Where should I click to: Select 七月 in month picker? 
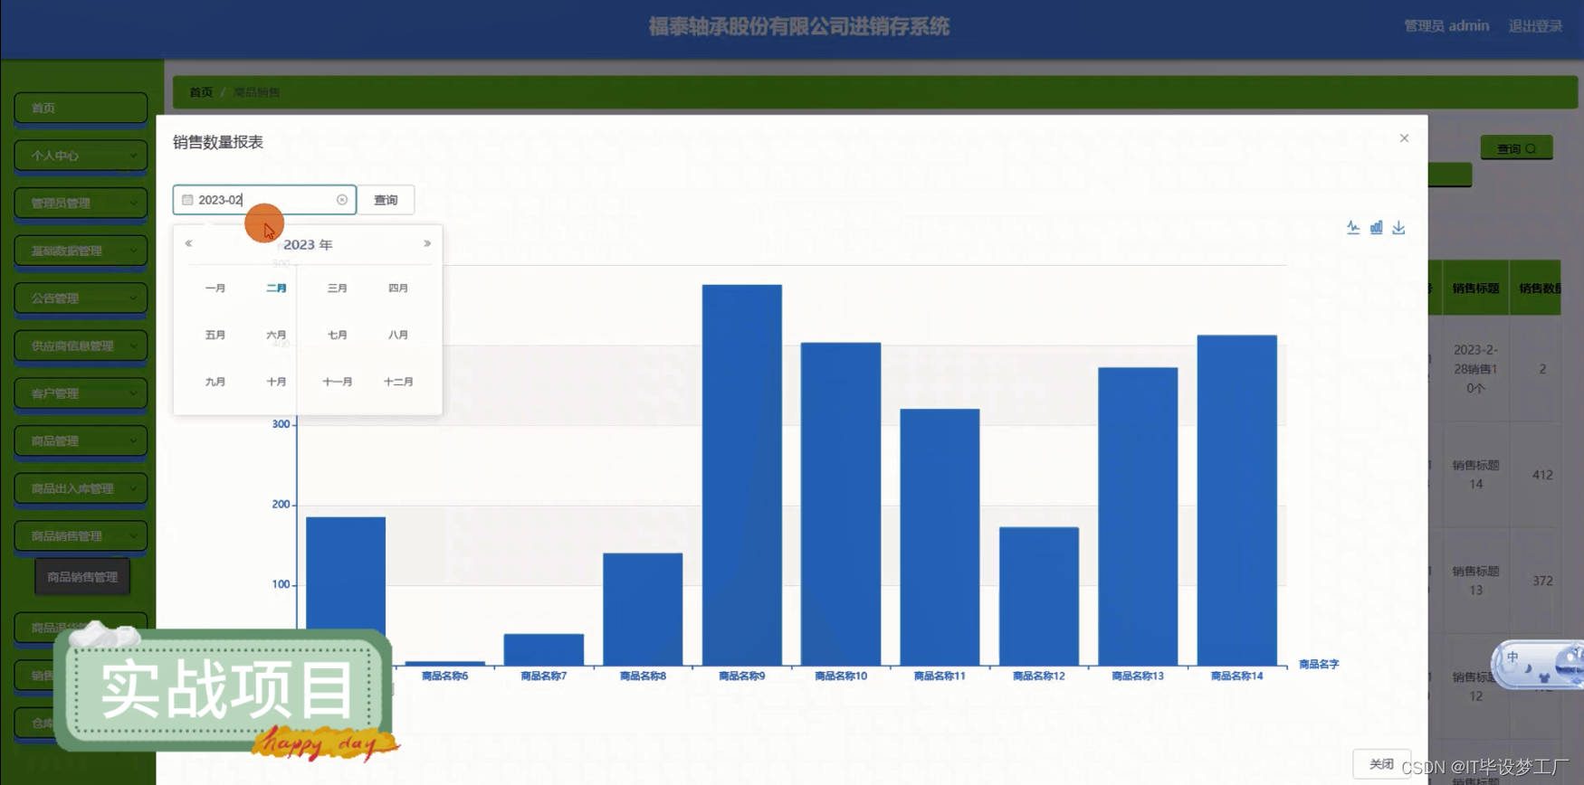point(338,335)
